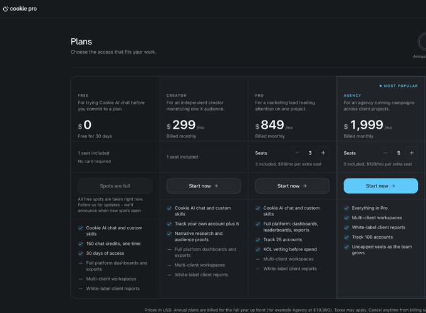Click Creator '1 seat included' text

coord(182,157)
